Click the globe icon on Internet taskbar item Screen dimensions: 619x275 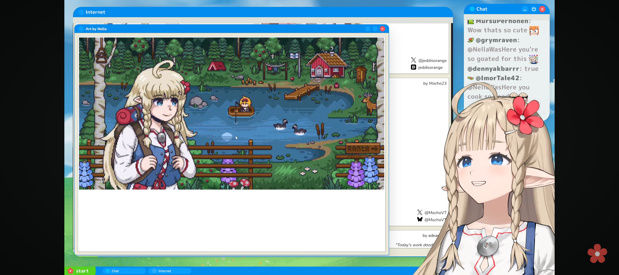pos(154,271)
